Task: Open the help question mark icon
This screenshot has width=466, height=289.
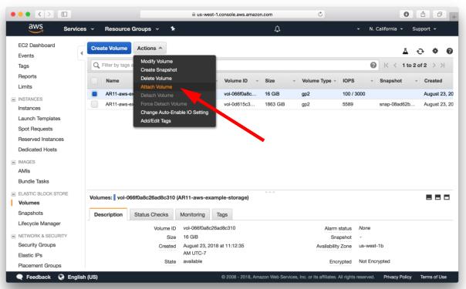Action: pos(449,51)
